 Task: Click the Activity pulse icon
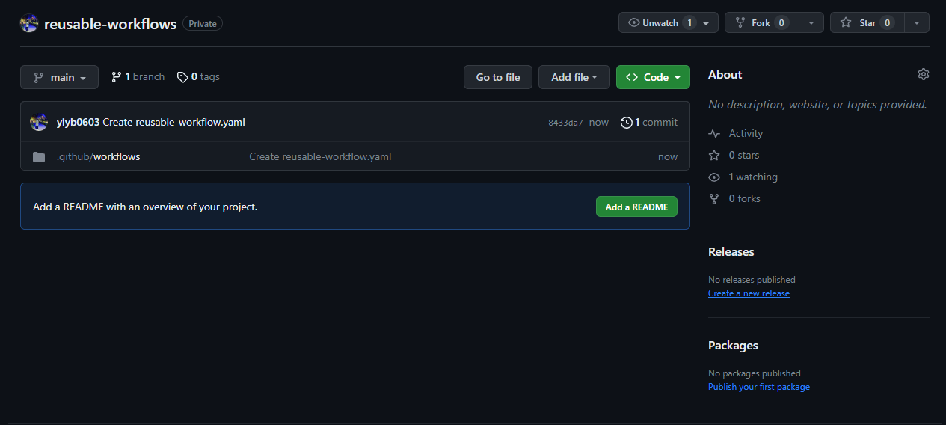714,134
